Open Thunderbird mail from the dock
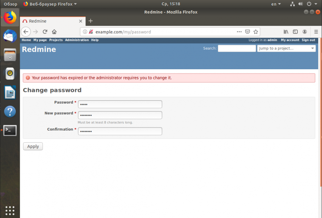Screen dimensions: 322x218 coord(10,36)
